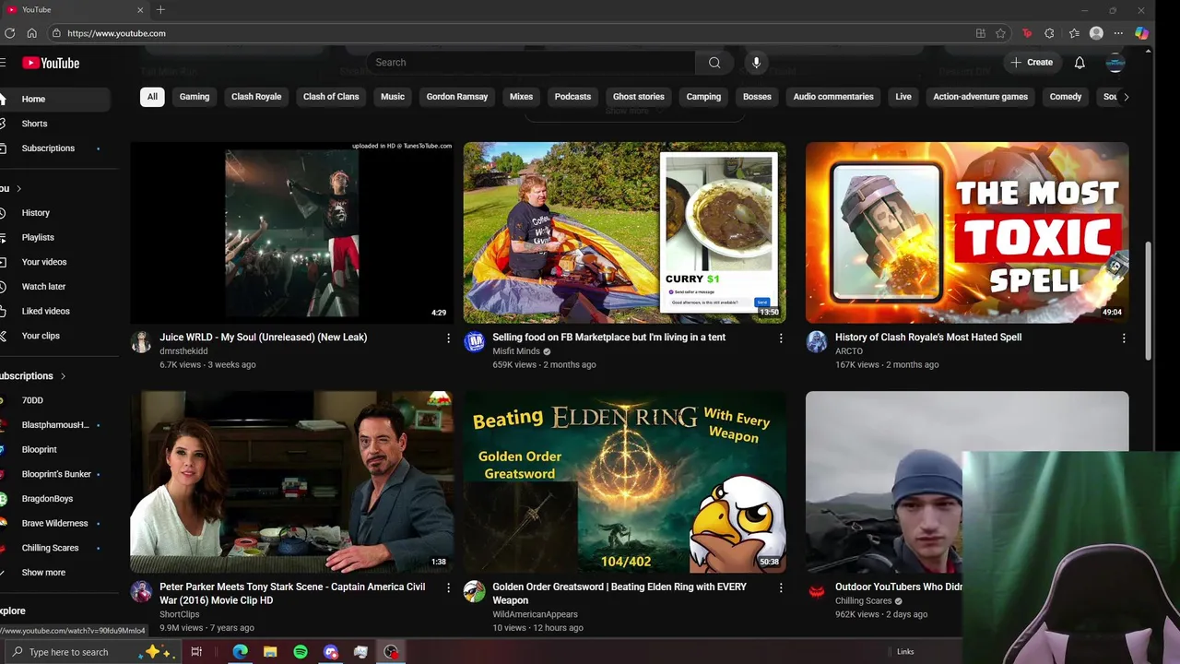This screenshot has width=1180, height=664.
Task: Select the Action-adventure games filter chip
Action: point(980,97)
